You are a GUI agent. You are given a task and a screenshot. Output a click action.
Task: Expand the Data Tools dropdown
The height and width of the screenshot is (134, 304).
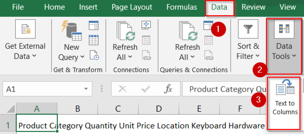pos(284,46)
